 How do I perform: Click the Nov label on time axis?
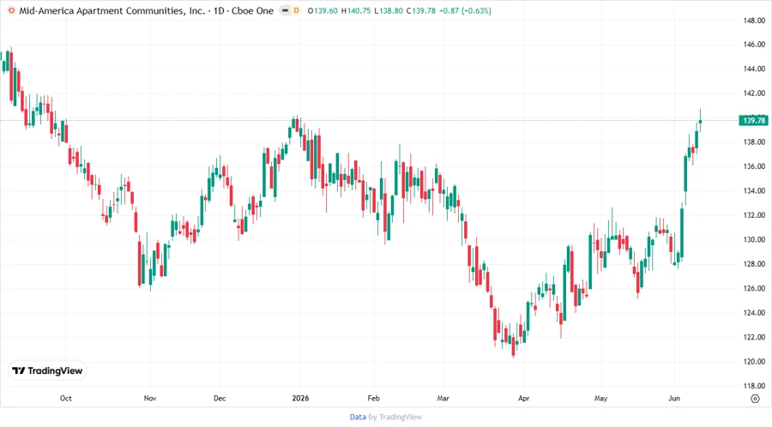pos(150,398)
